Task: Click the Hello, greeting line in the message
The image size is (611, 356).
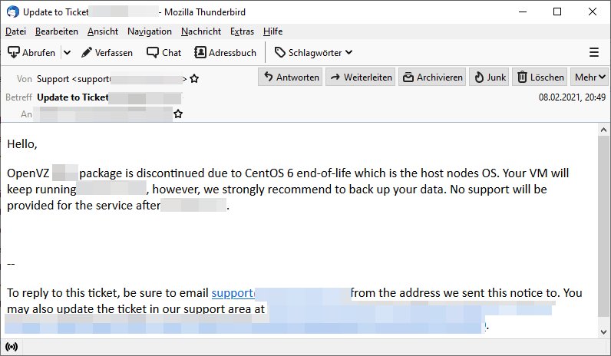Action: click(22, 144)
